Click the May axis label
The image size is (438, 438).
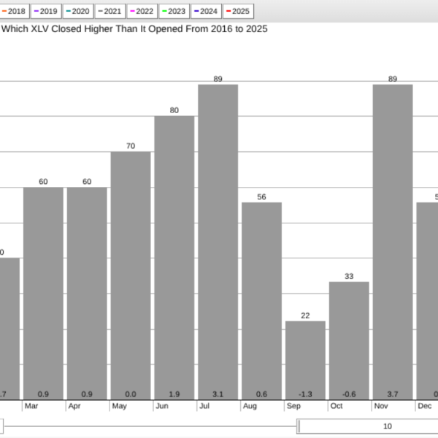[119, 406]
